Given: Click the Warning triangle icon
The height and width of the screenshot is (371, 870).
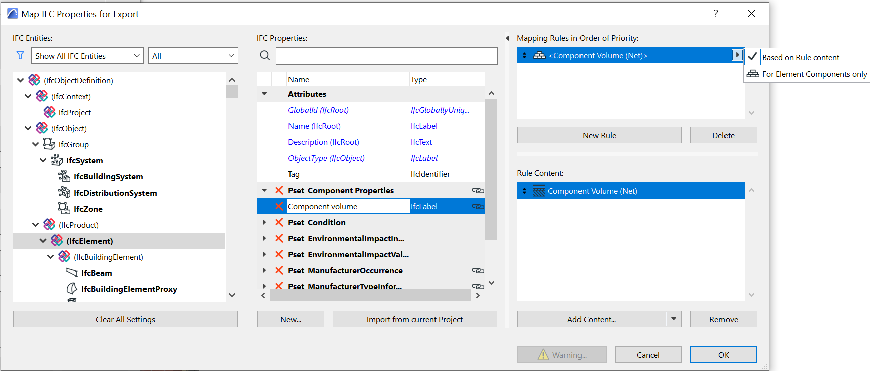Looking at the screenshot, I should (x=543, y=355).
